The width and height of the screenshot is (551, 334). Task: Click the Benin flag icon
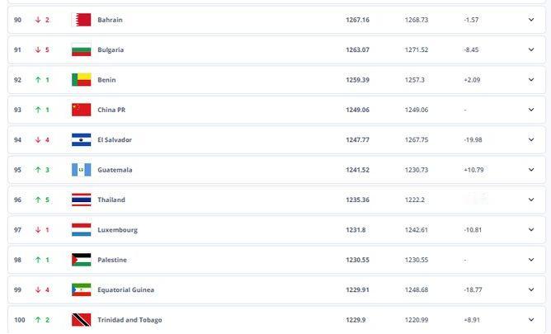82,80
